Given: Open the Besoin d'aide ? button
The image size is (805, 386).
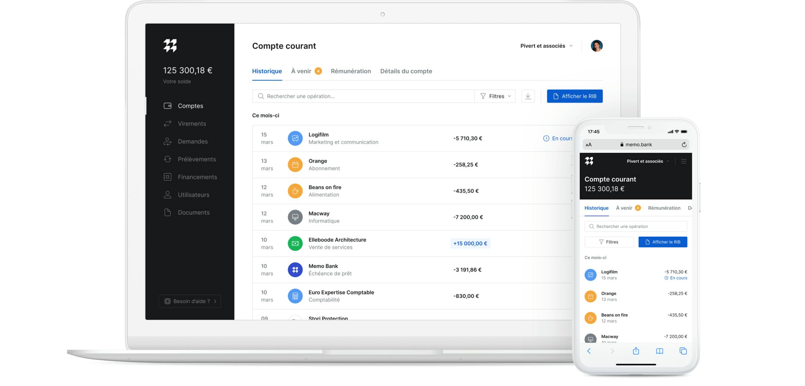Looking at the screenshot, I should coord(190,301).
